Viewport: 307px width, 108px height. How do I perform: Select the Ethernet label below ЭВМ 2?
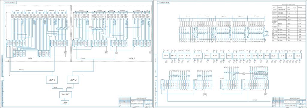pyautogui.click(x=70, y=87)
